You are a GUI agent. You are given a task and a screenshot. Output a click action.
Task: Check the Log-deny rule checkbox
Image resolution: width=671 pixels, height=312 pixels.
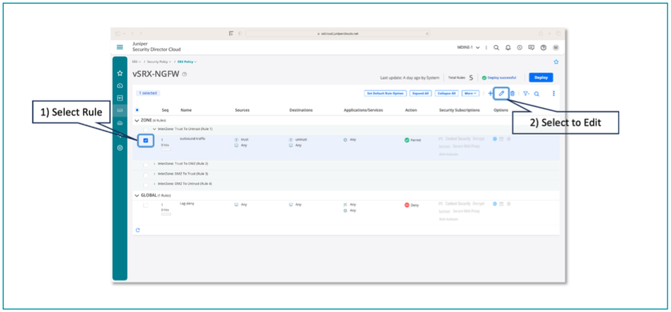(x=146, y=205)
